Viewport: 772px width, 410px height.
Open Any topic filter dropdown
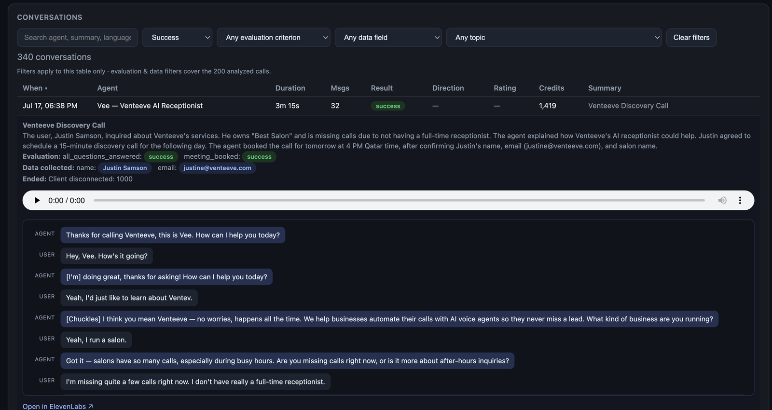click(554, 37)
